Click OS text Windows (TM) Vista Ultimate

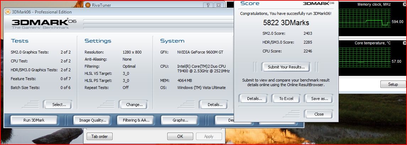point(201,88)
